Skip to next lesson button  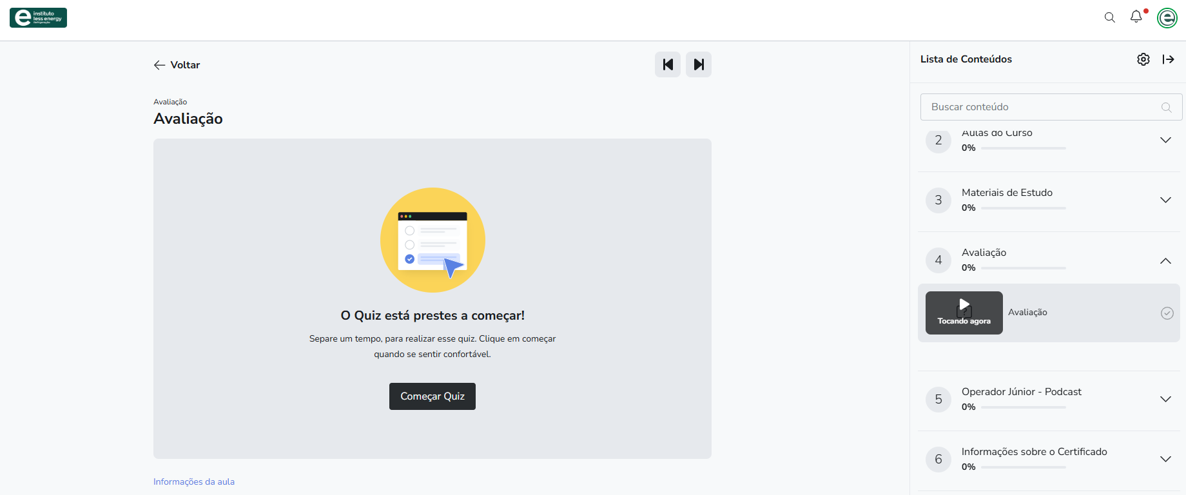[699, 64]
